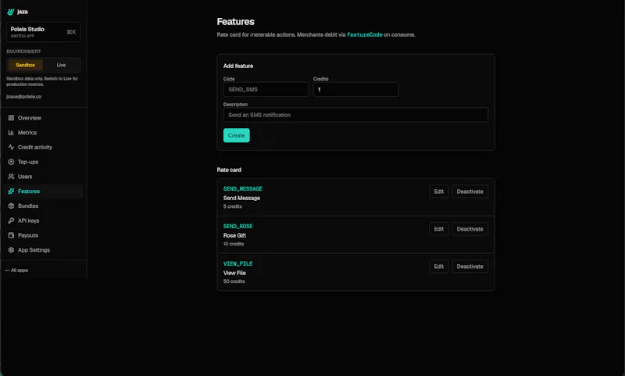Click the josue@polele.co account email

tap(23, 96)
